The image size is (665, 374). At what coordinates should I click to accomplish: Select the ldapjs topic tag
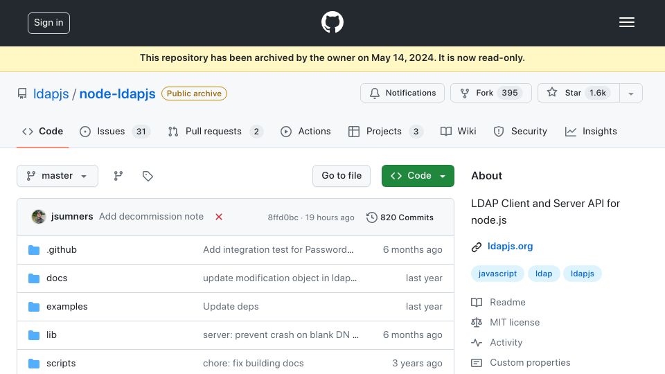coord(583,274)
